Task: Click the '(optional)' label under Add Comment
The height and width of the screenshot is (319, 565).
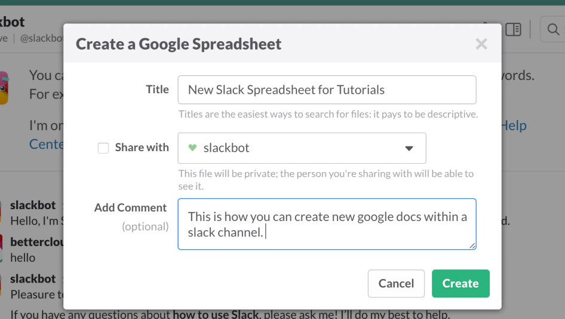Action: pyautogui.click(x=145, y=227)
